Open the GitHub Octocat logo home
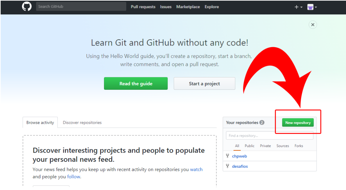The height and width of the screenshot is (190, 346). (x=27, y=7)
